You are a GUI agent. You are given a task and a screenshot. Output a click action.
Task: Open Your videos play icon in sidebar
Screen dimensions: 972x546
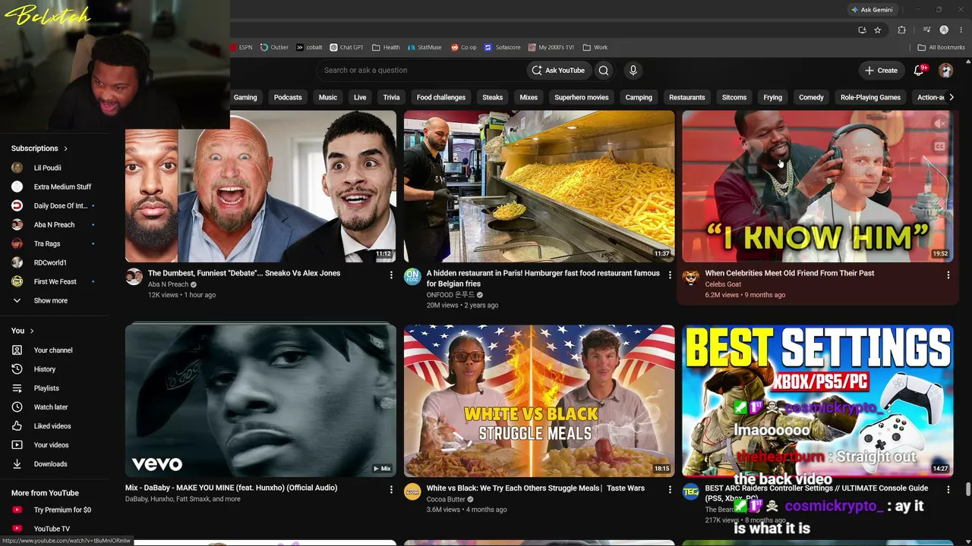[17, 445]
